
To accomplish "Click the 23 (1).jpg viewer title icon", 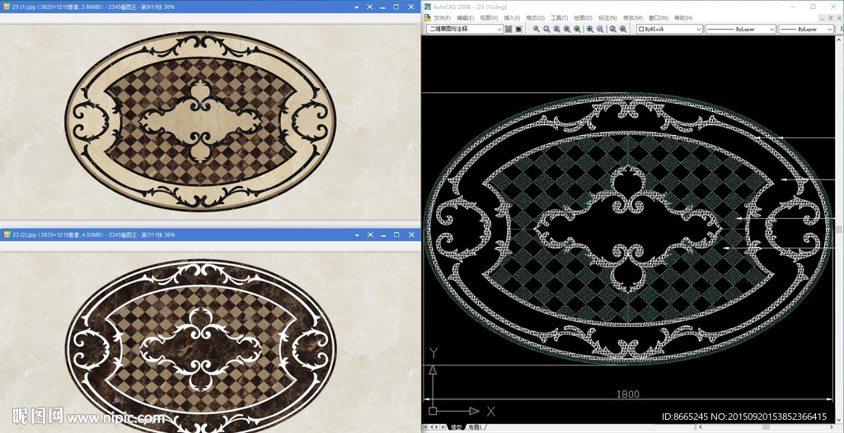I will tap(6, 7).
